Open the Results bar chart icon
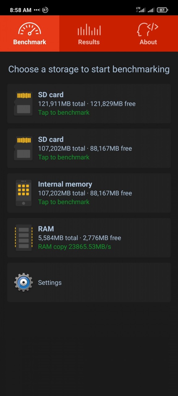Image resolution: width=178 pixels, height=396 pixels. click(x=89, y=29)
